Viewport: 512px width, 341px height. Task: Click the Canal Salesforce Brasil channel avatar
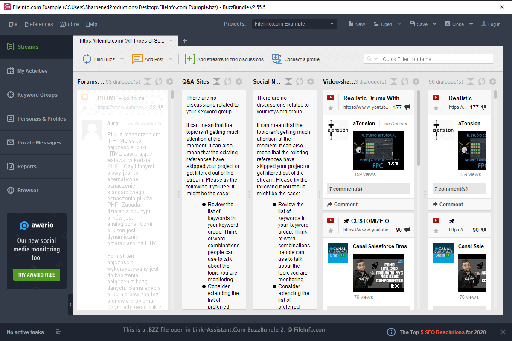pyautogui.click(x=338, y=253)
